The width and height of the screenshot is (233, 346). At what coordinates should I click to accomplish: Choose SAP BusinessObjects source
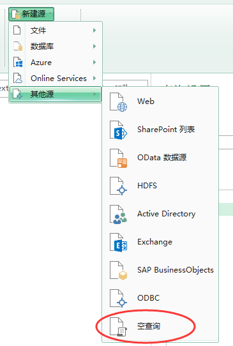pyautogui.click(x=160, y=270)
